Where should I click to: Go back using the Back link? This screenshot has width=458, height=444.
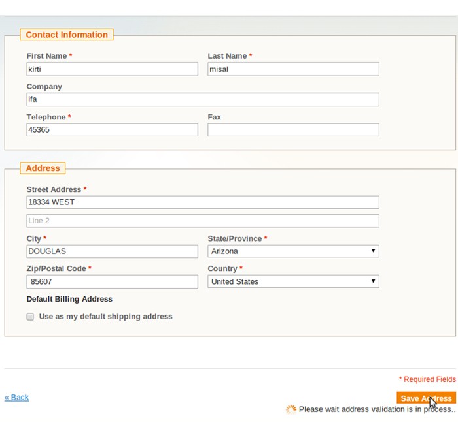click(17, 397)
